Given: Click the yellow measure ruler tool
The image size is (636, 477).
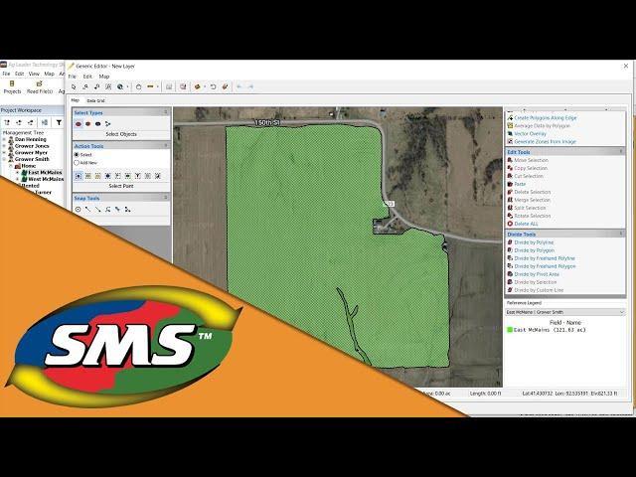Looking at the screenshot, I should point(150,86).
